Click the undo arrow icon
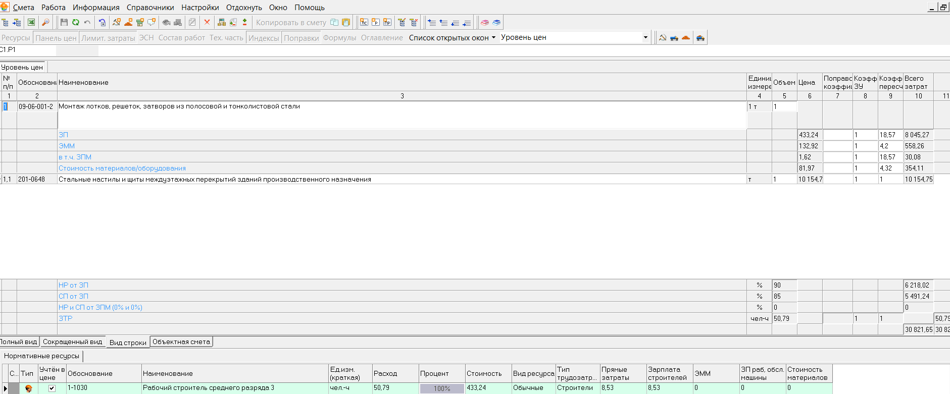Image resolution: width=950 pixels, height=394 pixels. point(87,22)
